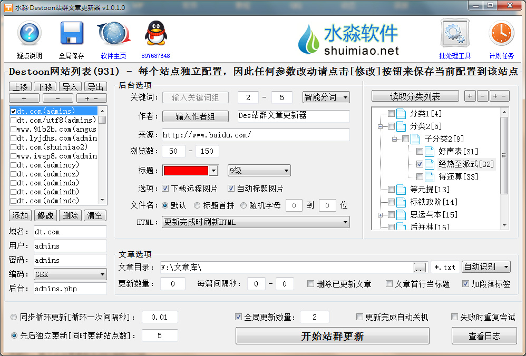Image resolution: width=526 pixels, height=356 pixels.
Task: Collapse the 子分类2[9] tree node
Action: tap(394, 139)
